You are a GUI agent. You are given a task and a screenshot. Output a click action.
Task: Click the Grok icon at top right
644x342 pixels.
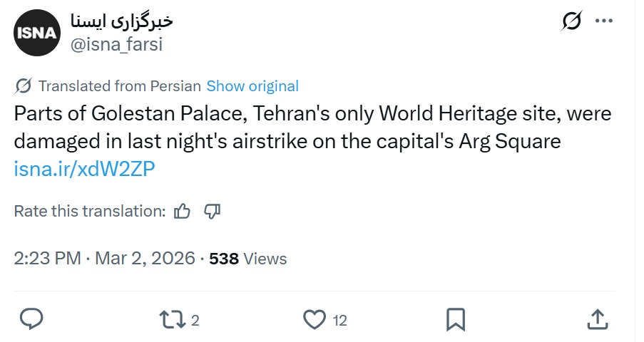(571, 22)
